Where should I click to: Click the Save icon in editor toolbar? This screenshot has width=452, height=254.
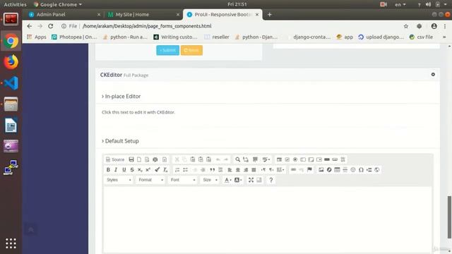[x=131, y=159]
